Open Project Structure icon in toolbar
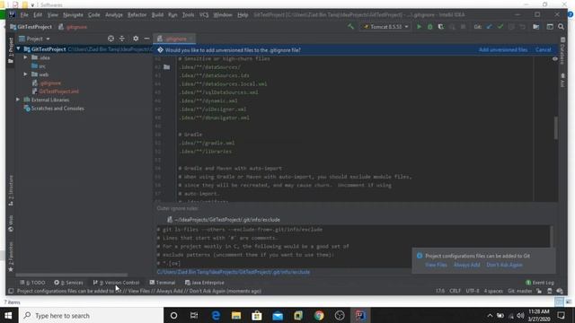The height and width of the screenshot is (323, 575). coord(536,27)
